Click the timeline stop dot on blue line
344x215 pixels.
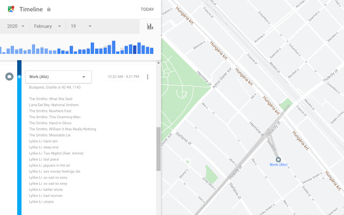pos(19,77)
